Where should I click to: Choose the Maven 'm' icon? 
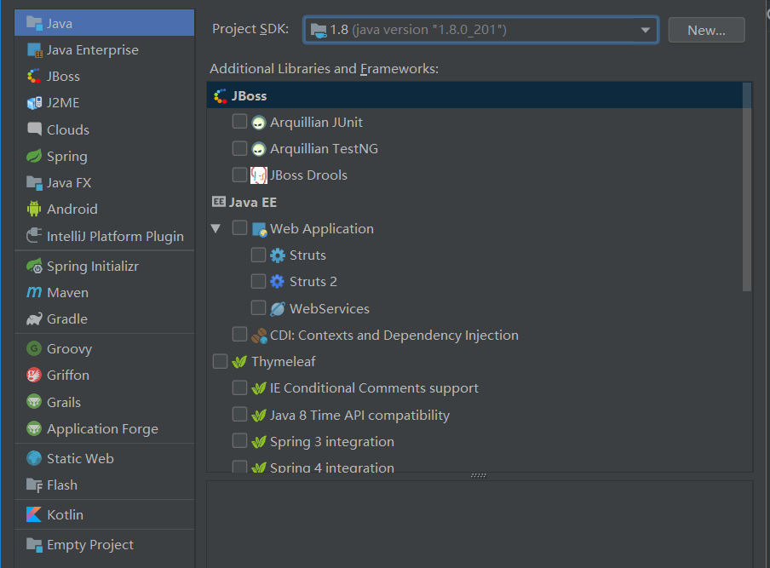click(x=34, y=292)
